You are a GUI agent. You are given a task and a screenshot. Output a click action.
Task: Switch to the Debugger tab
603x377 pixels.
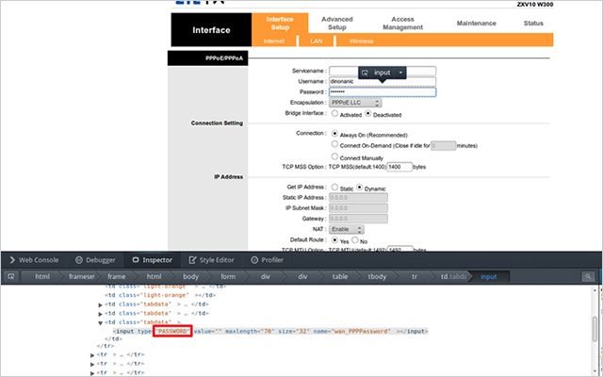[95, 259]
